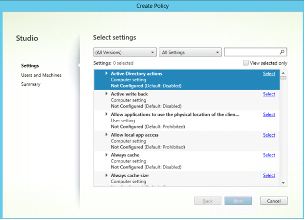Image resolution: width=305 pixels, height=220 pixels.
Task: Click Select link for Always cache
Action: 269,155
